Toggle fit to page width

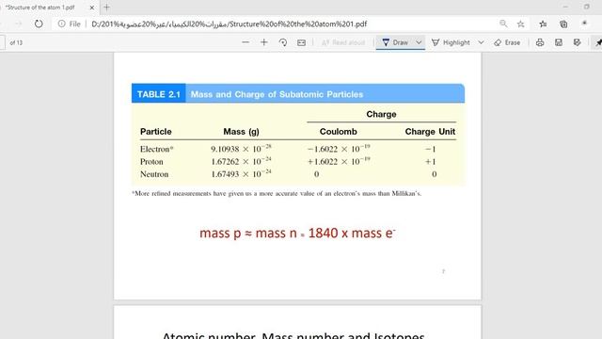coord(301,42)
